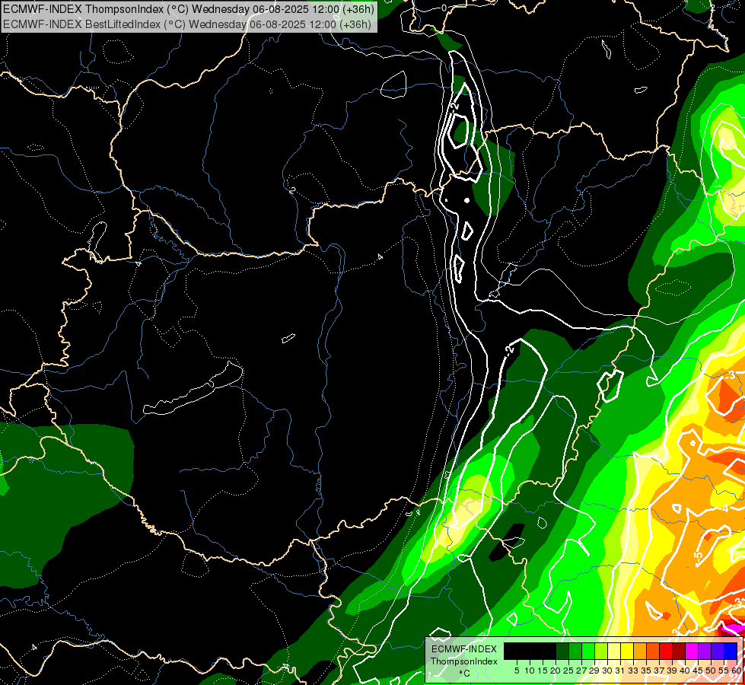Click legend scale value 55
Image resolution: width=745 pixels, height=685 pixels.
pyautogui.click(x=724, y=671)
